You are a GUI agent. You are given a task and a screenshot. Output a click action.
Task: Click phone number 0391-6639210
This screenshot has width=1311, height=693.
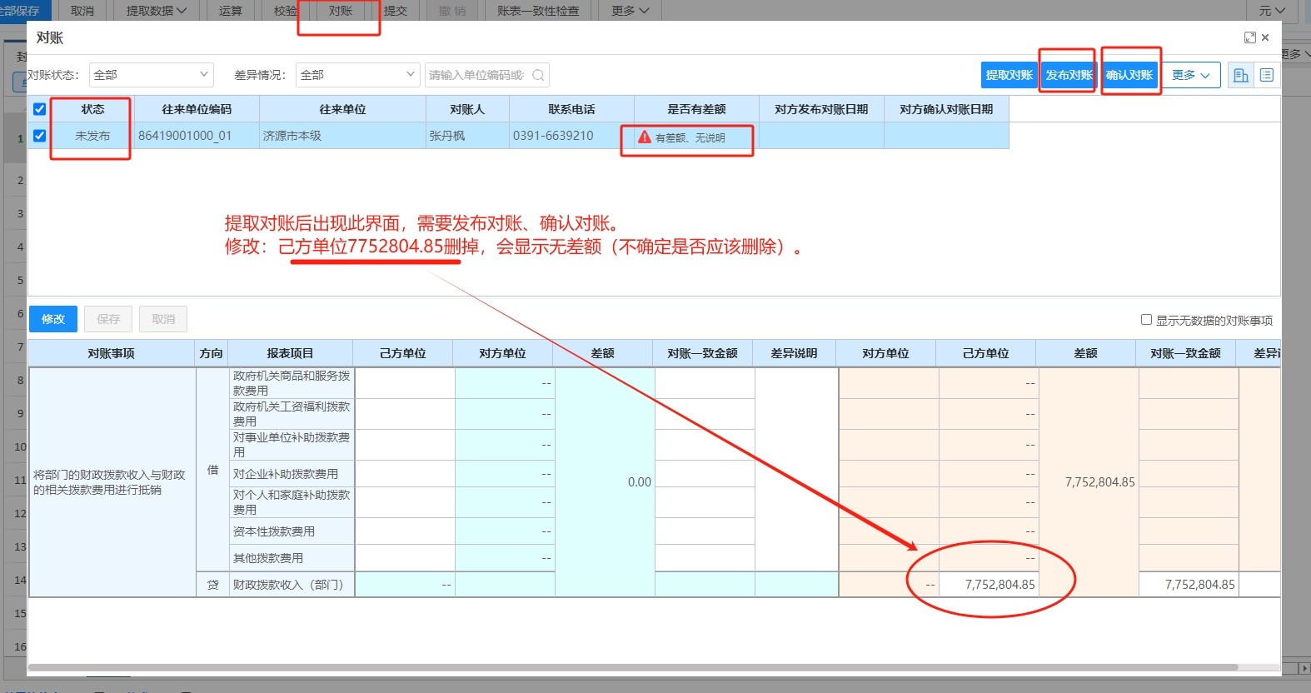click(x=553, y=136)
